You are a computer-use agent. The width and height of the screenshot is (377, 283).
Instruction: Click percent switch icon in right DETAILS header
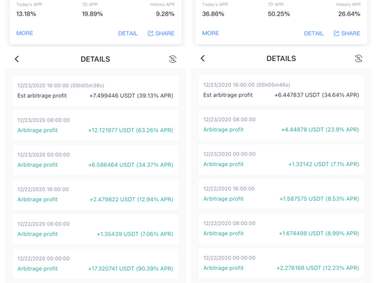[358, 58]
